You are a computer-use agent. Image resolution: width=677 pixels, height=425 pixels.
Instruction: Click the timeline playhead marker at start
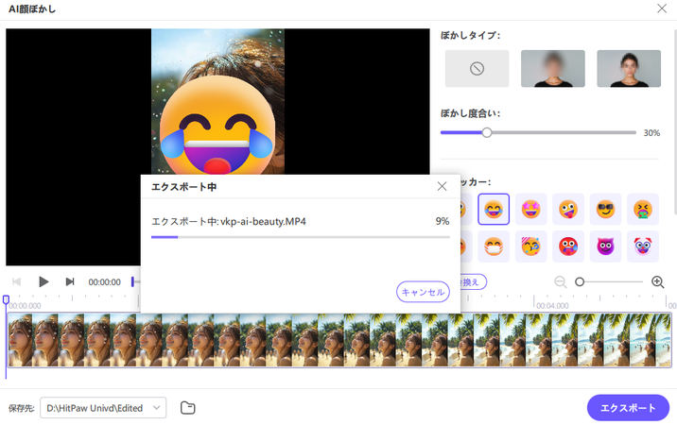(6, 299)
